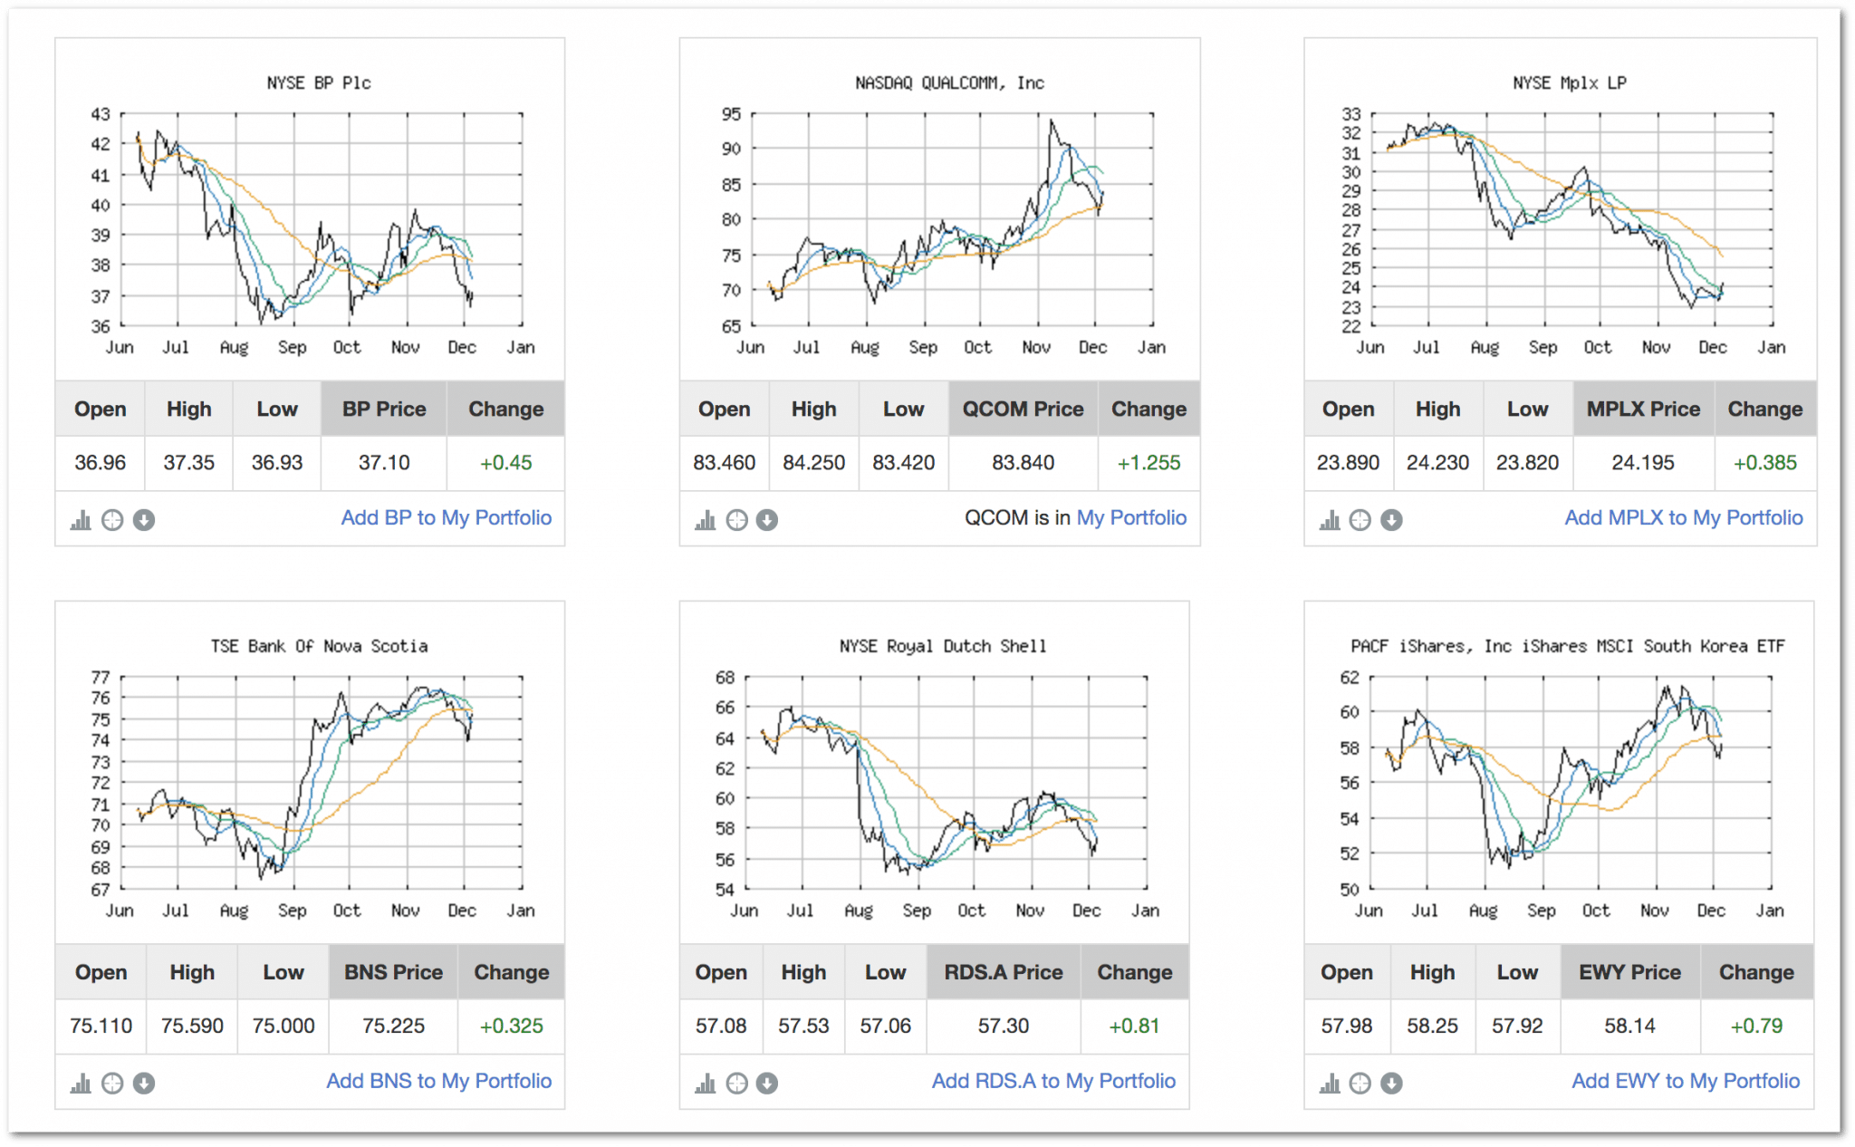Select the crosshair icon under the RDS.A chart
1855x1147 pixels.
pyautogui.click(x=735, y=1083)
